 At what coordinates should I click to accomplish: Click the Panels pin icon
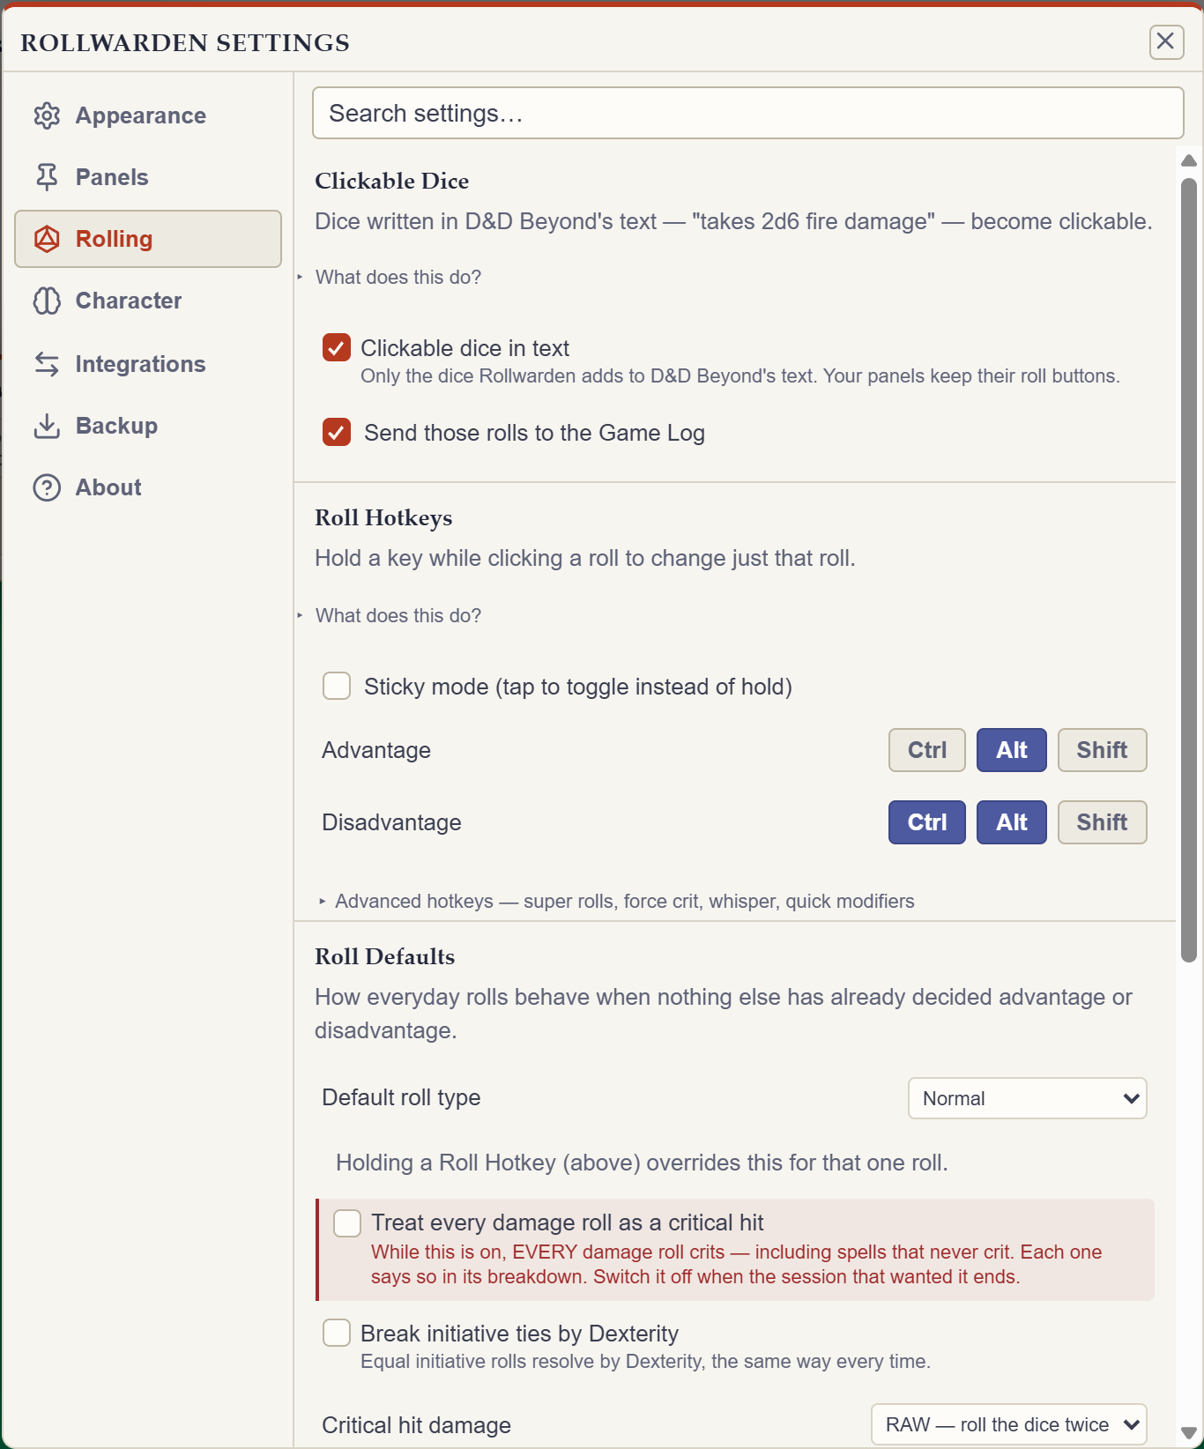pyautogui.click(x=47, y=177)
